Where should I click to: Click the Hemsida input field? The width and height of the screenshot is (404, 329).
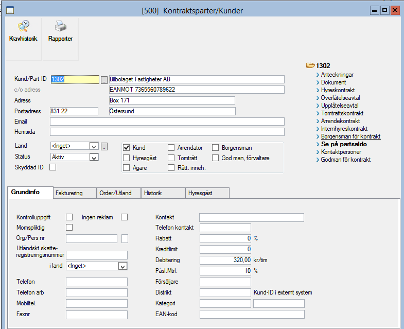[x=167, y=132]
